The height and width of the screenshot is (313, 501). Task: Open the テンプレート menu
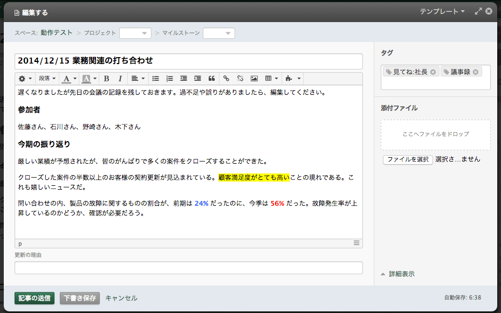point(442,11)
